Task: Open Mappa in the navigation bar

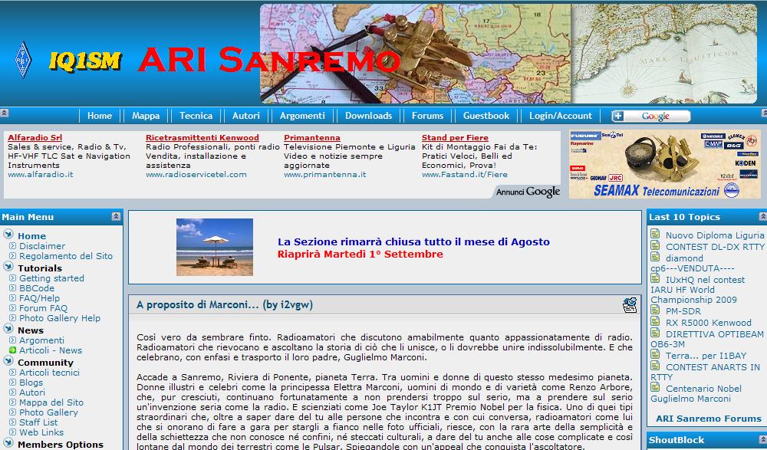Action: (146, 116)
